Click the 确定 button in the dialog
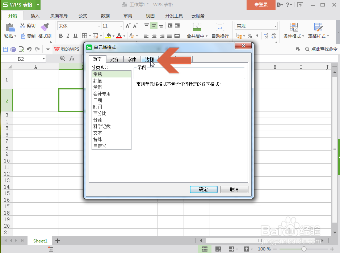 [x=203, y=189]
